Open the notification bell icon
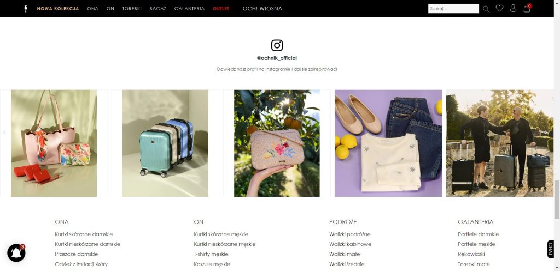 point(16,252)
